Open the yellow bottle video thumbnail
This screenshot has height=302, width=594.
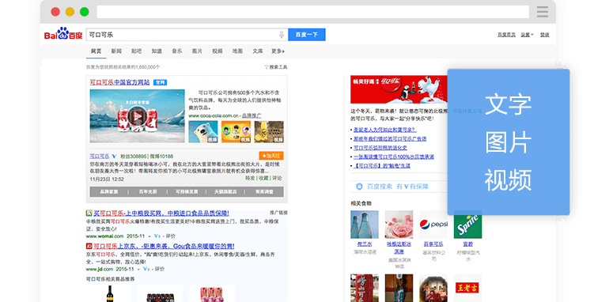pos(269,132)
